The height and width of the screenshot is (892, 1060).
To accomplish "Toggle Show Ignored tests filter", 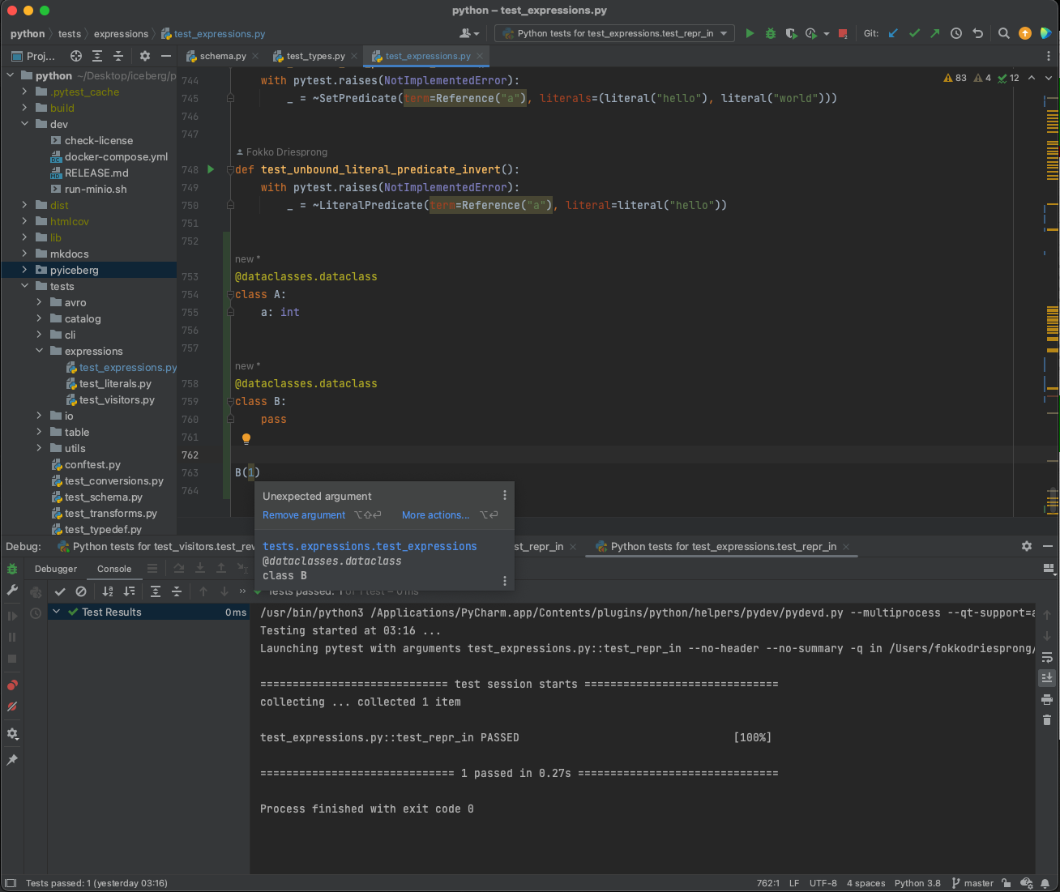I will [x=81, y=591].
